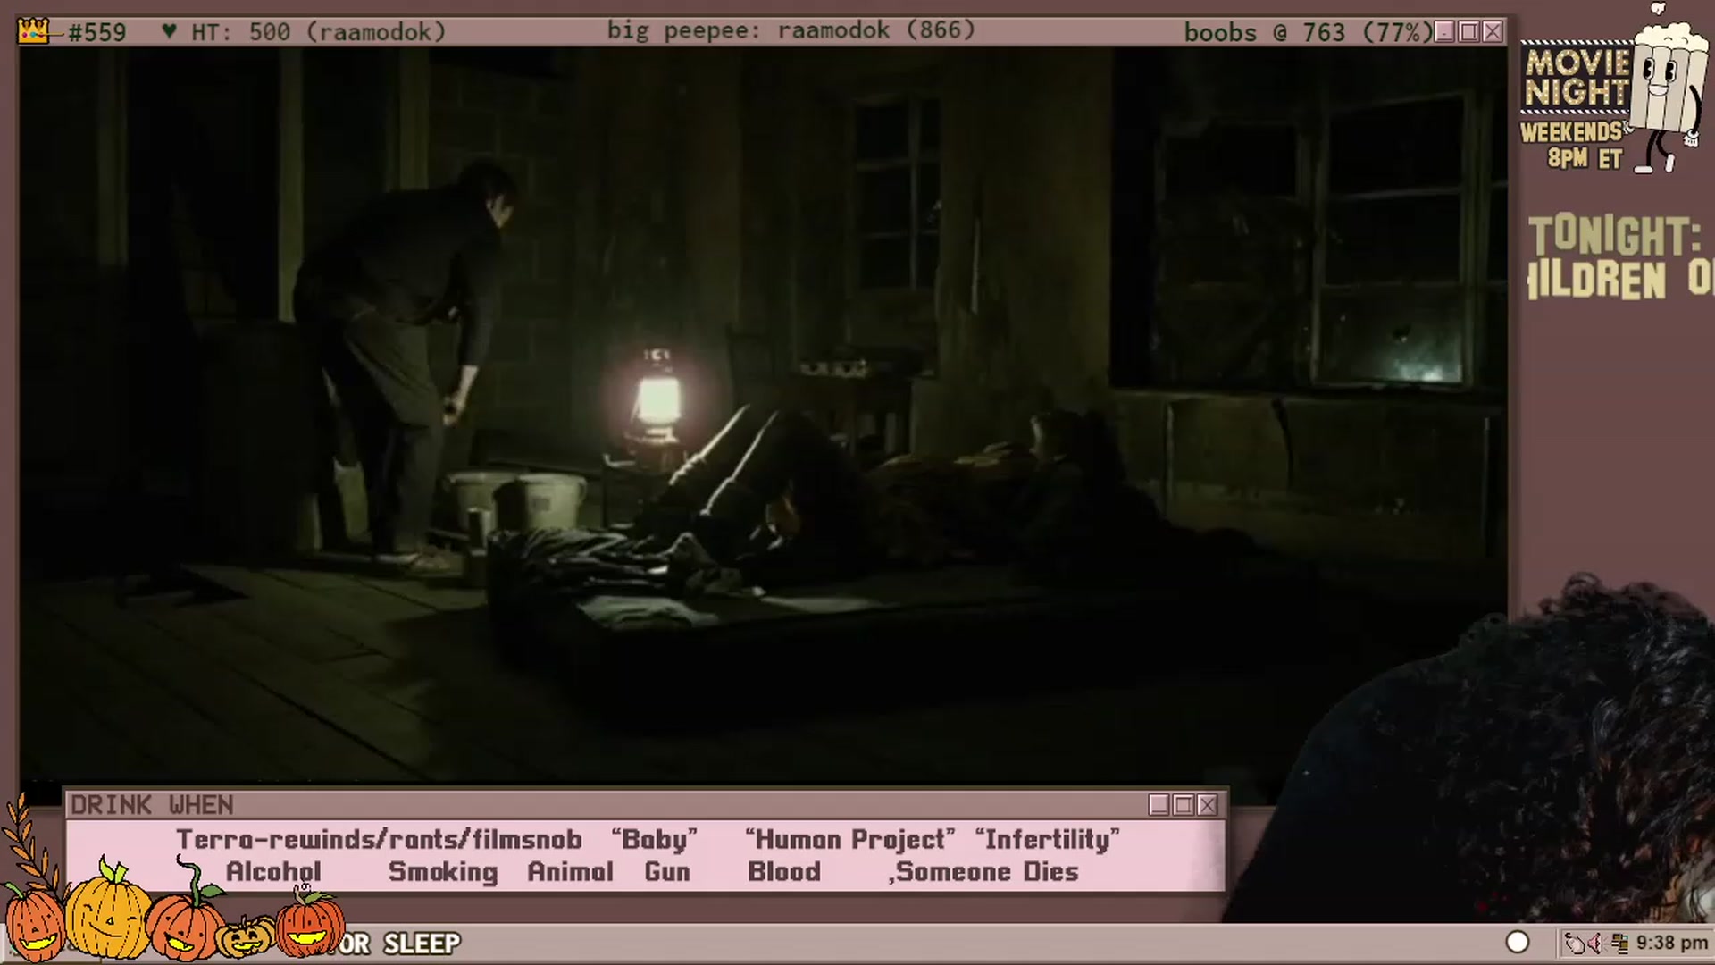Click the 9:38 pm taskbar clock
The image size is (1715, 965).
pos(1671,943)
